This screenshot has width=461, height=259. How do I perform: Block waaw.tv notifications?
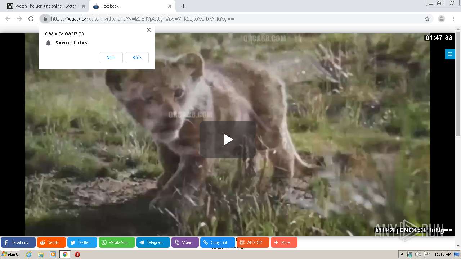[x=137, y=58]
